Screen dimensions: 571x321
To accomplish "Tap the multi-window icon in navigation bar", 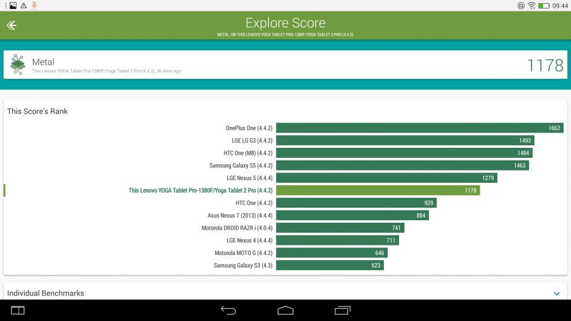I will [18, 310].
